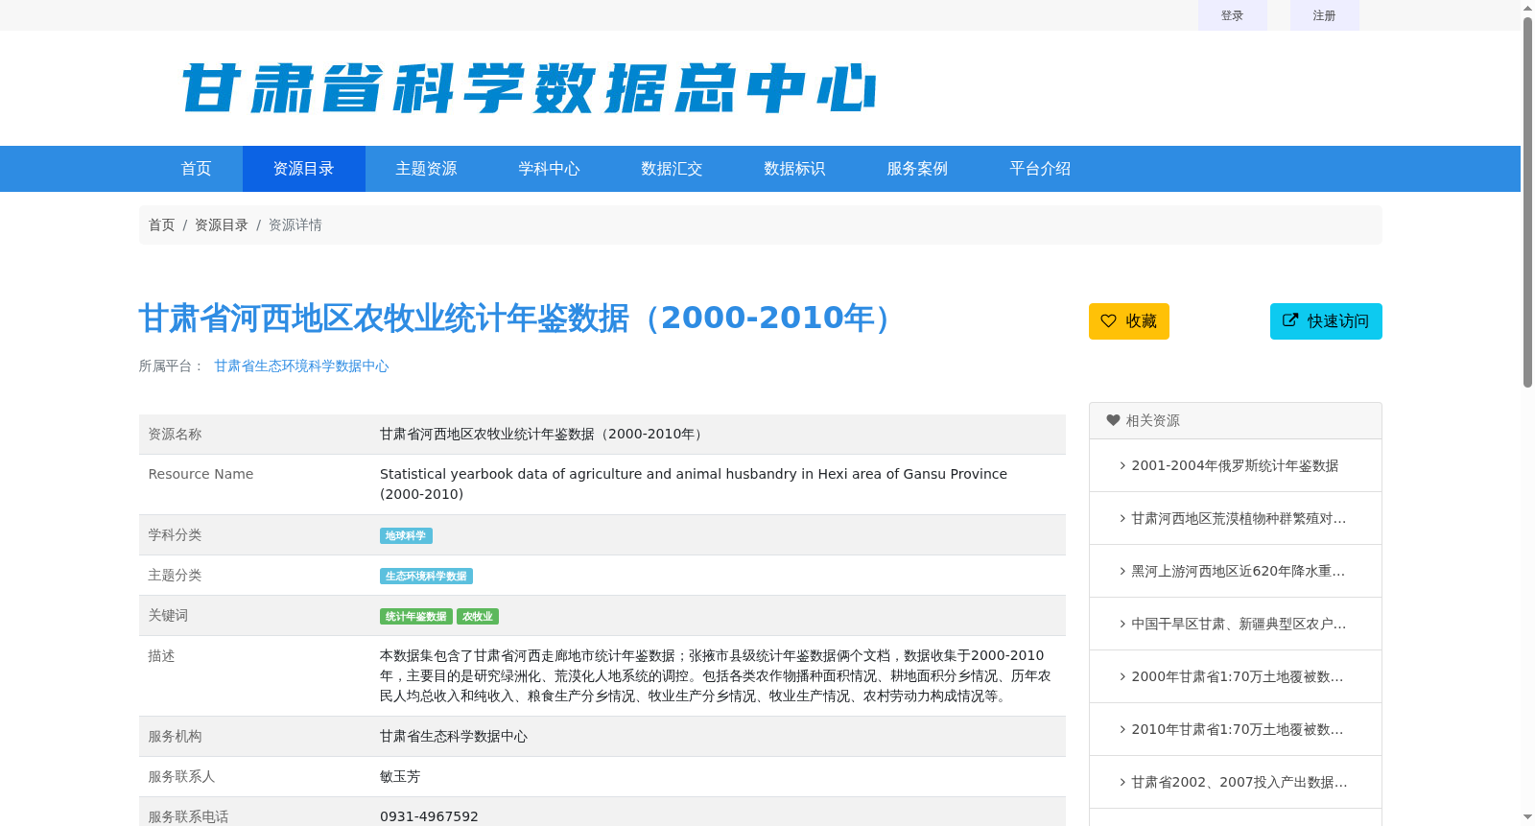Click heart icon beside 相关资源 header
The width and height of the screenshot is (1535, 826).
pos(1113,420)
